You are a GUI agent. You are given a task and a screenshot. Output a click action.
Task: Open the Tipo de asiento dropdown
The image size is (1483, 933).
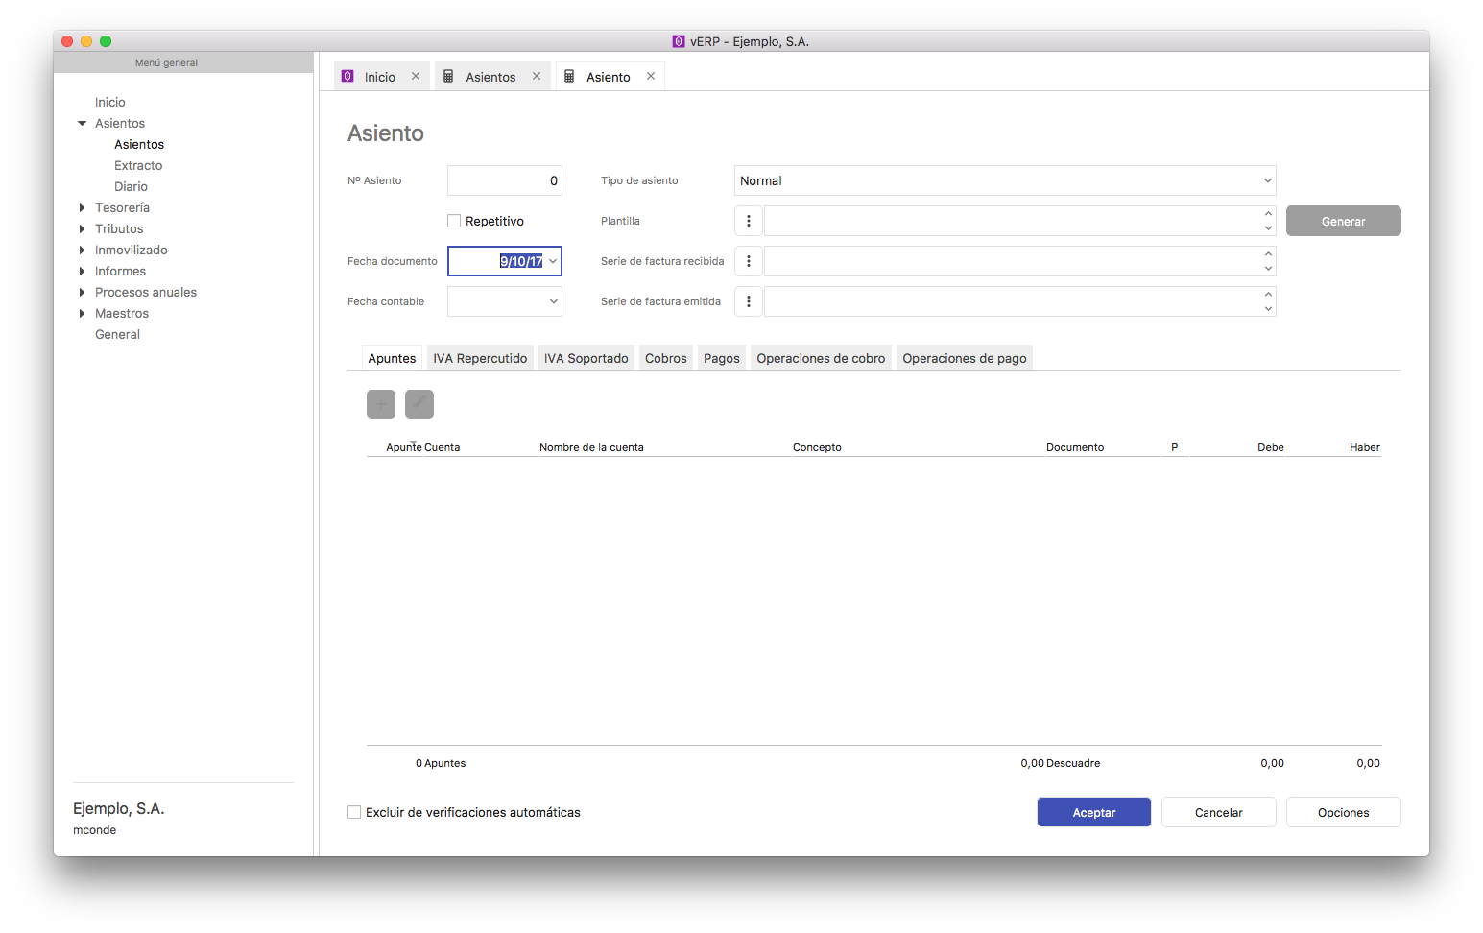pyautogui.click(x=1004, y=180)
